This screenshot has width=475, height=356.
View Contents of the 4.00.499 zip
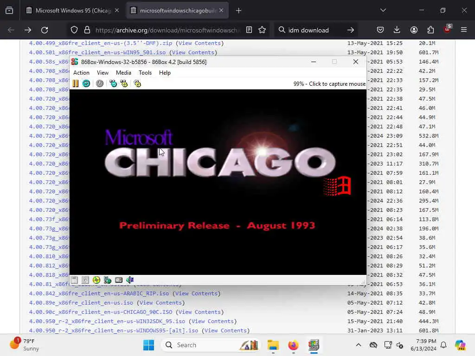[199, 43]
